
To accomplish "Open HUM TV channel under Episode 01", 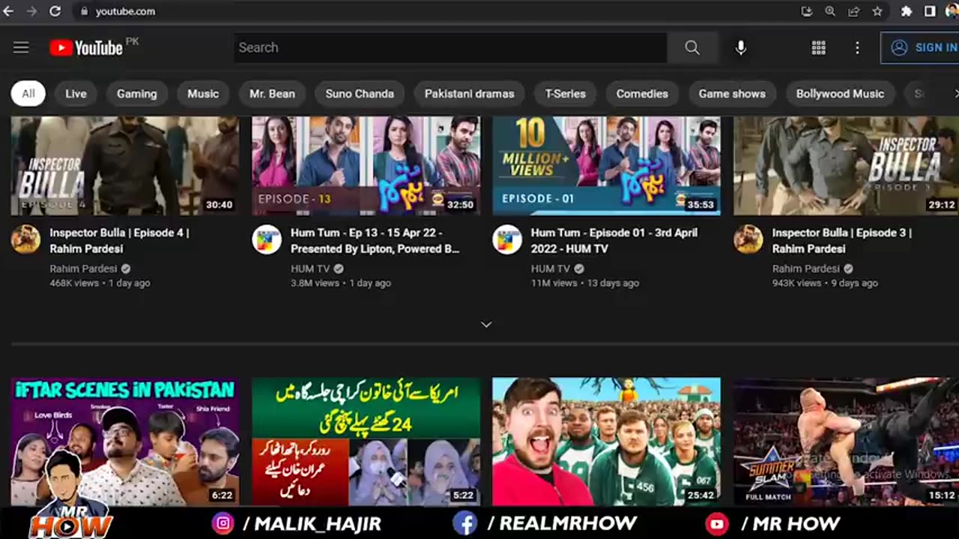I will 551,269.
